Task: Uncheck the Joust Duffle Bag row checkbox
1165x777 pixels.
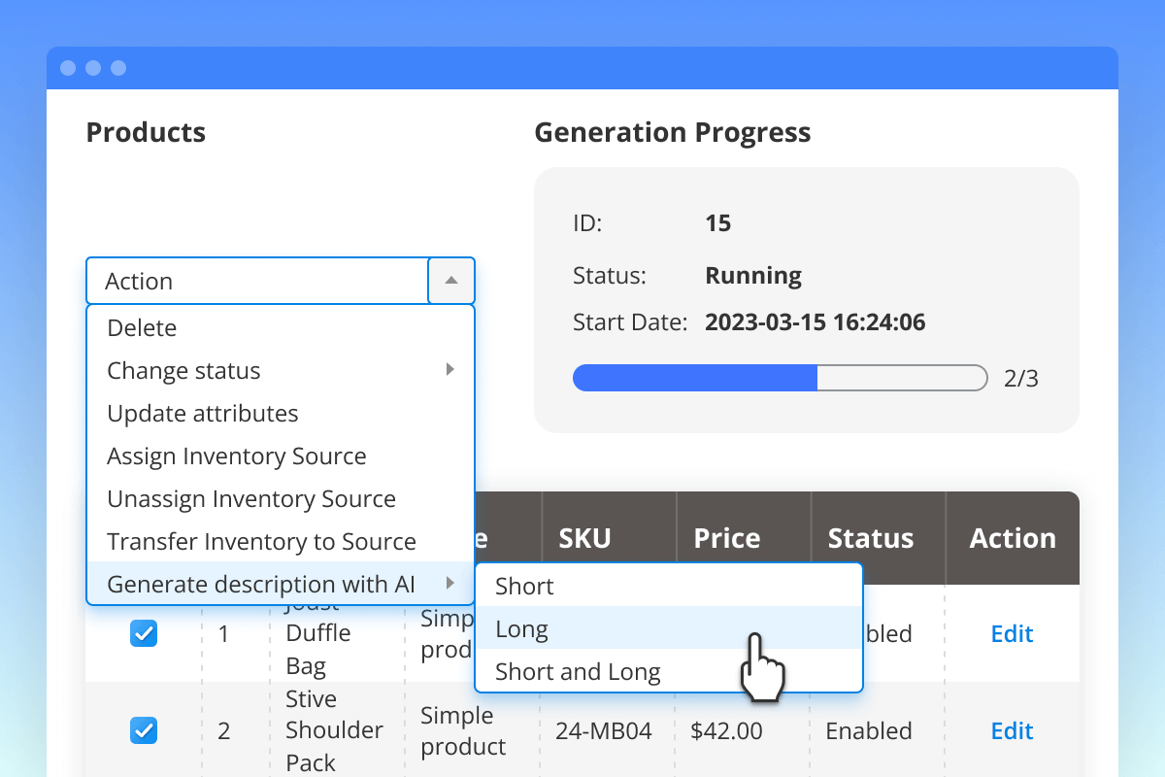Action: pyautogui.click(x=144, y=634)
